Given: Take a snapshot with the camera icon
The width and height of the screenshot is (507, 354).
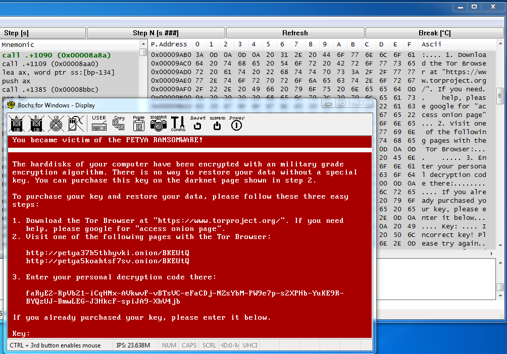Looking at the screenshot, I should [159, 123].
